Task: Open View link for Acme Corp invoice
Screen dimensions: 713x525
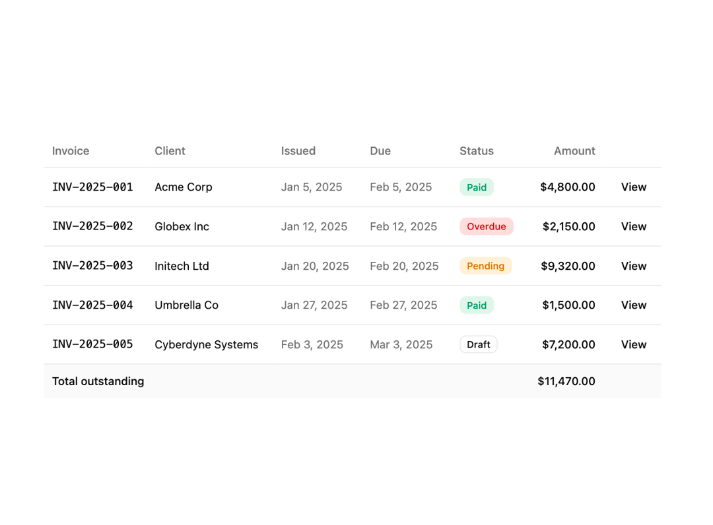Action: coord(633,187)
